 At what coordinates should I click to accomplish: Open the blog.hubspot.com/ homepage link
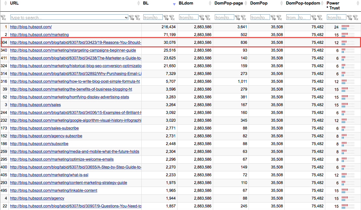(x=31, y=27)
